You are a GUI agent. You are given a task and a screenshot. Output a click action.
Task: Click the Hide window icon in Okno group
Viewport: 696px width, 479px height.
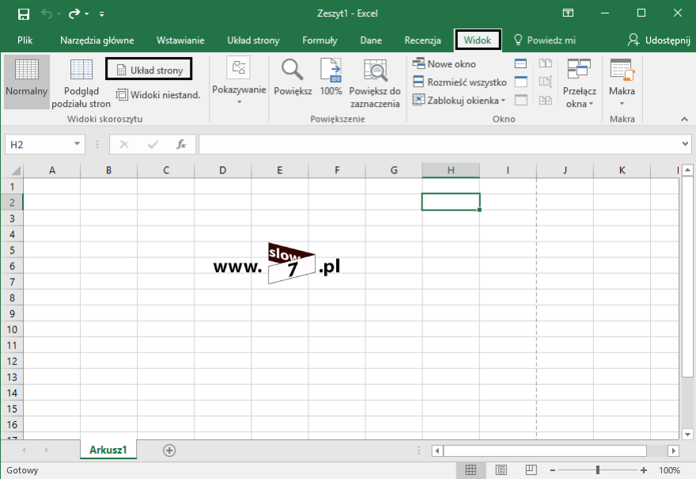click(520, 82)
